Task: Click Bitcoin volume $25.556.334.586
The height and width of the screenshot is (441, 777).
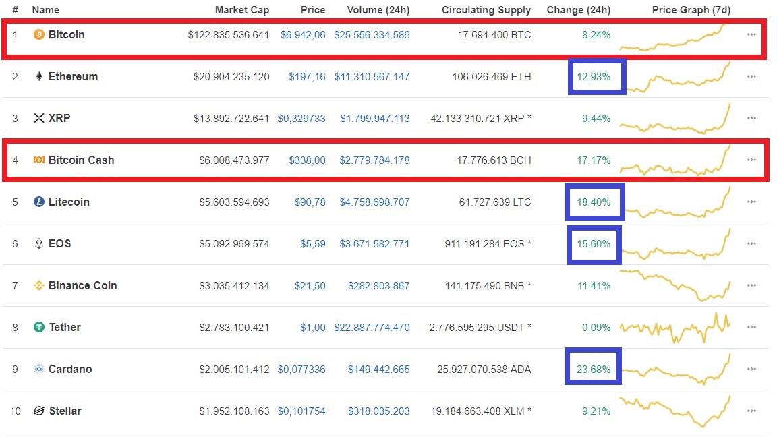Action: pyautogui.click(x=372, y=34)
